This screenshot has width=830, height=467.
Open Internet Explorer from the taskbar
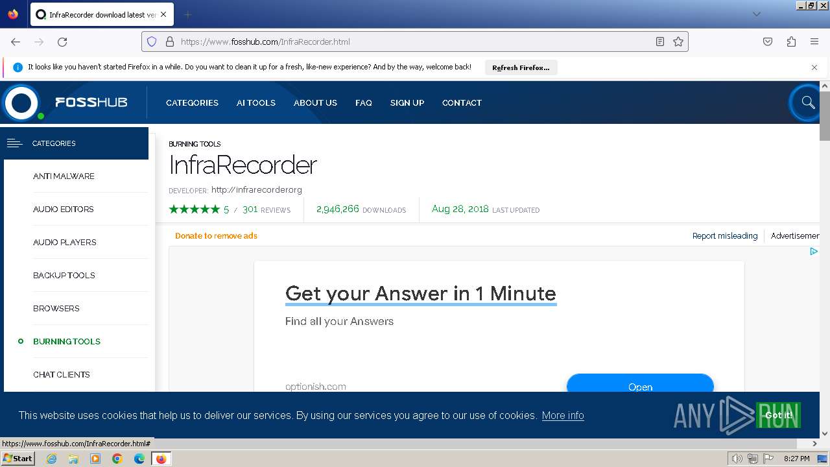tap(51, 459)
